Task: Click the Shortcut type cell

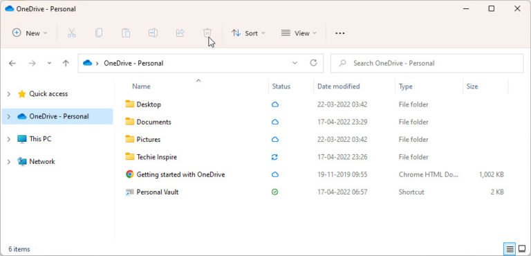Action: pos(411,192)
